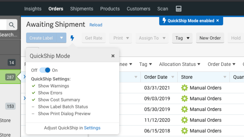Go to the Scan tab
244x137 pixels.
click(163, 9)
